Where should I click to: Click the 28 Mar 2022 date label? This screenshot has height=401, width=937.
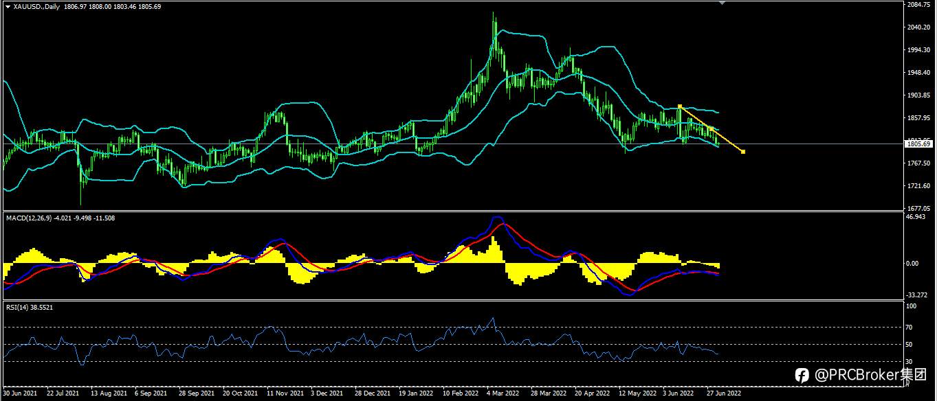[x=548, y=394]
